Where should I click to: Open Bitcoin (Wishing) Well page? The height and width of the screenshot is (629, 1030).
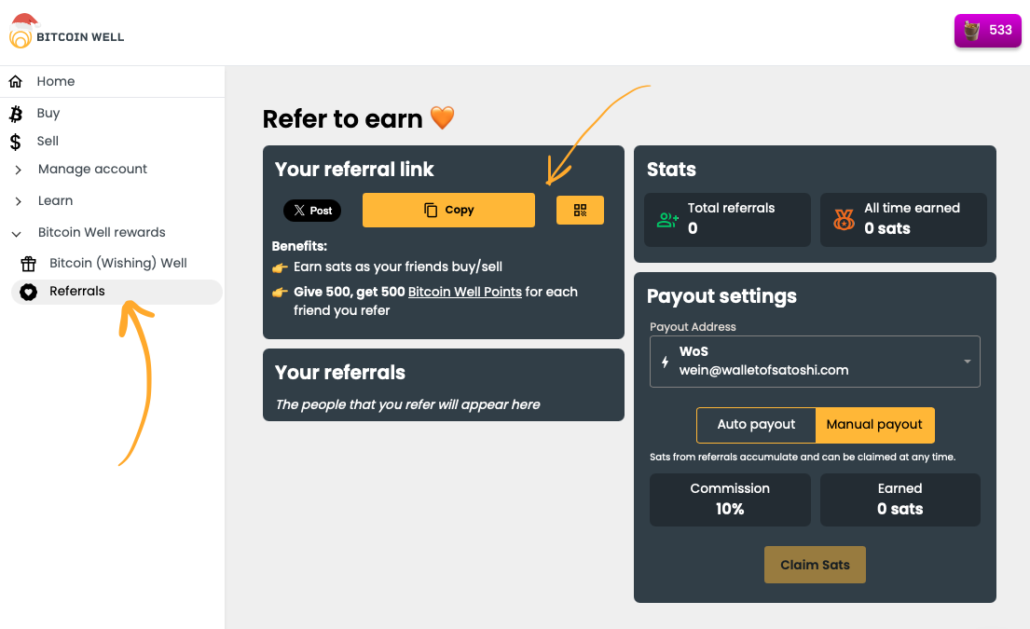118,264
